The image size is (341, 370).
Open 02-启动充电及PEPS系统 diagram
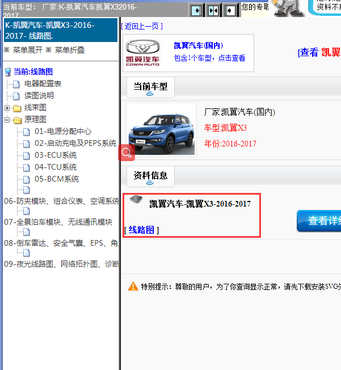point(75,143)
